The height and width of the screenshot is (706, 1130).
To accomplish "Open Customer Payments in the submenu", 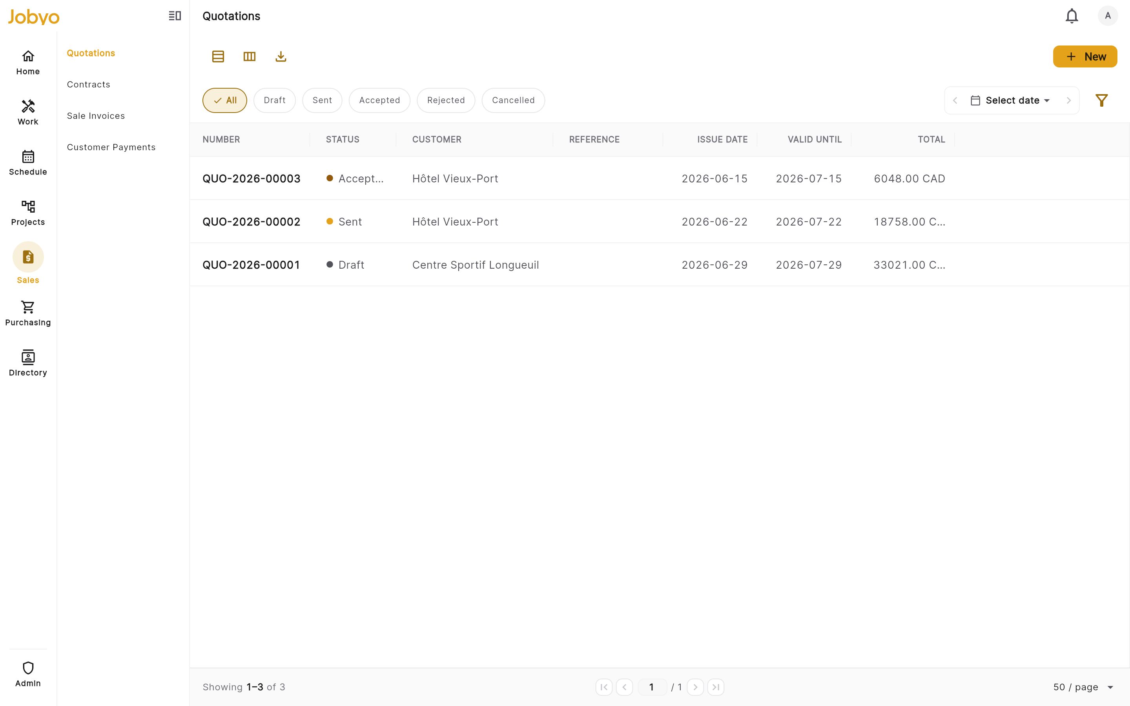I will coord(111,147).
